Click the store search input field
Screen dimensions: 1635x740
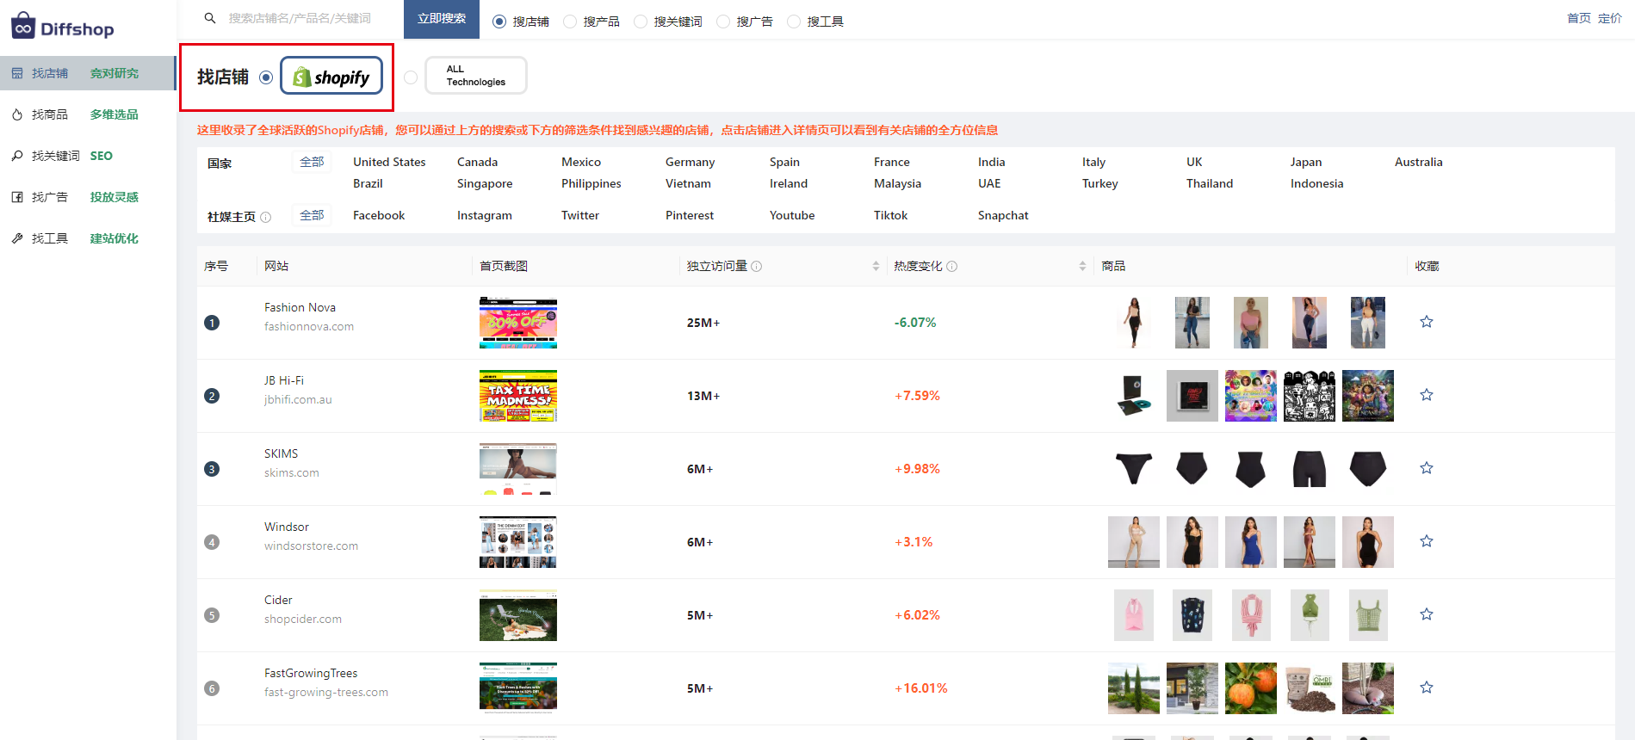coord(300,18)
